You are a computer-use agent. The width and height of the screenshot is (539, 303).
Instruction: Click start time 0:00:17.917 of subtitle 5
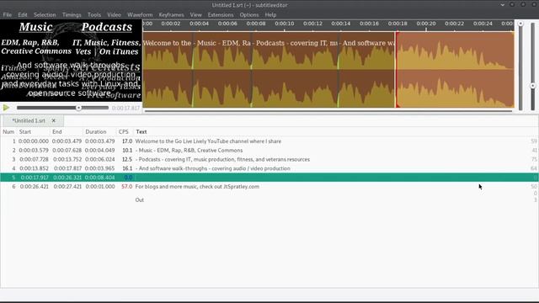[35, 178]
